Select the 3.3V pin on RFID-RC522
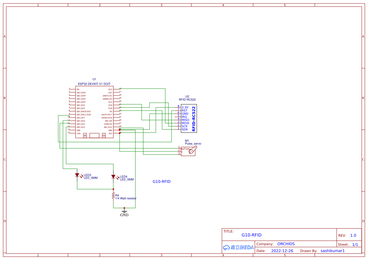The height and width of the screenshot is (260, 368). [185, 107]
